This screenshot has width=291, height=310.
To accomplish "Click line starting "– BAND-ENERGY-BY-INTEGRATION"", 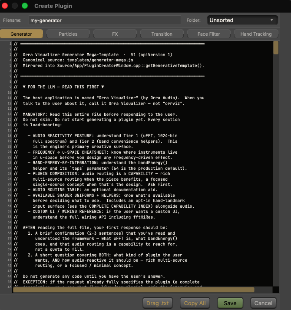I will (97, 163).
